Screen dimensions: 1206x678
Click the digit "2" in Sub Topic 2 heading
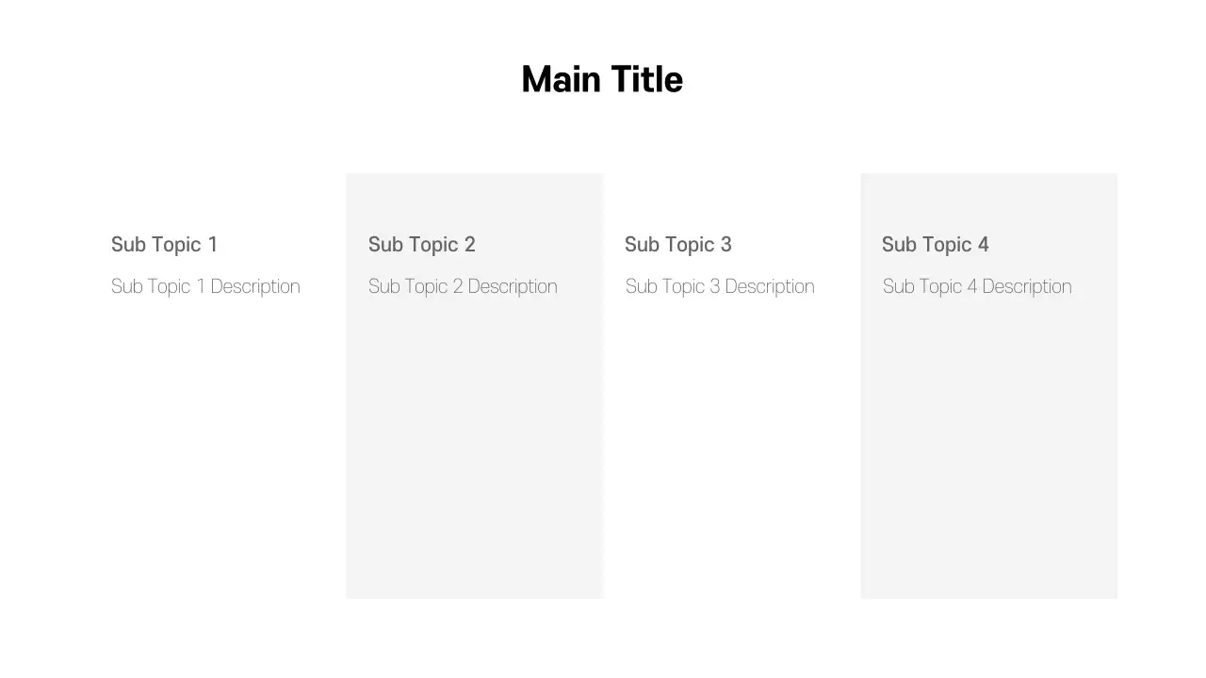pos(469,245)
